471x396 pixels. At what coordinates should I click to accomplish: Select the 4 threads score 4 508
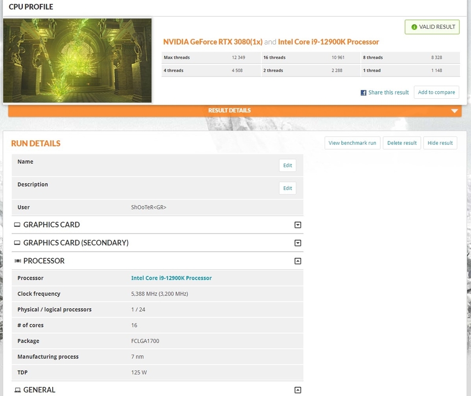click(x=237, y=70)
